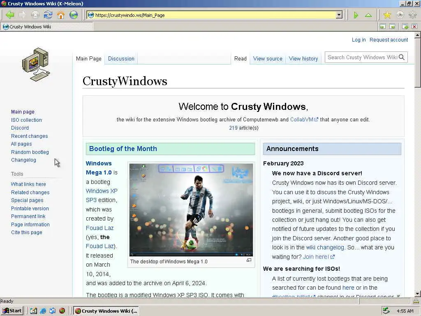Open the Windows Mega 1.0 article link
This screenshot has width=421, height=316.
point(99,168)
